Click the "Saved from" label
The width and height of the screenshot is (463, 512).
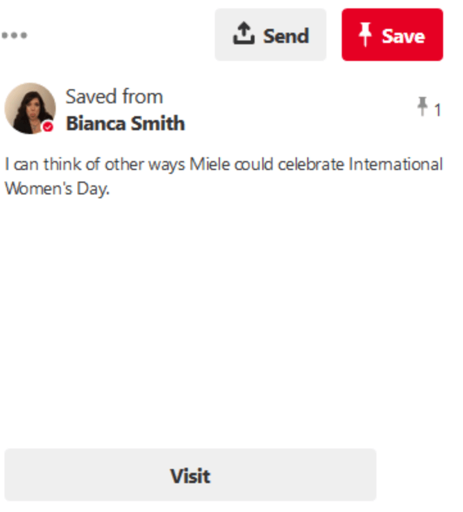[x=114, y=97]
